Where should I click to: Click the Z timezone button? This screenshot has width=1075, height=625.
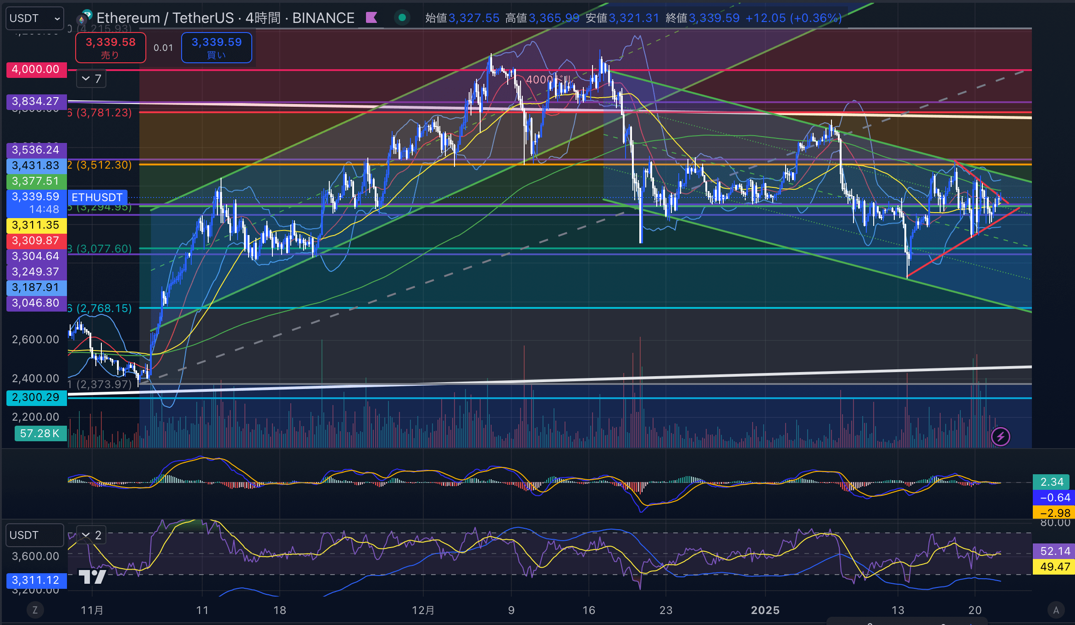tap(35, 610)
